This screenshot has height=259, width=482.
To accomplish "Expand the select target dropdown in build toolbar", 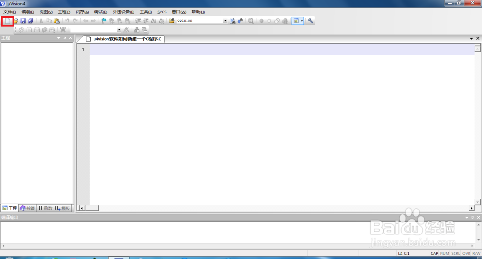I will 119,30.
